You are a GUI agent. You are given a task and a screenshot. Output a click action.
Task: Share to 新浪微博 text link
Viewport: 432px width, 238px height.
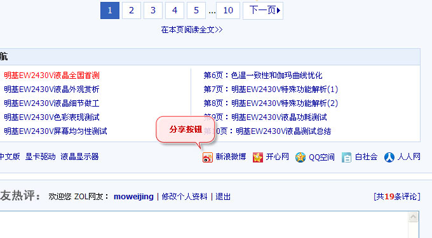click(231, 157)
